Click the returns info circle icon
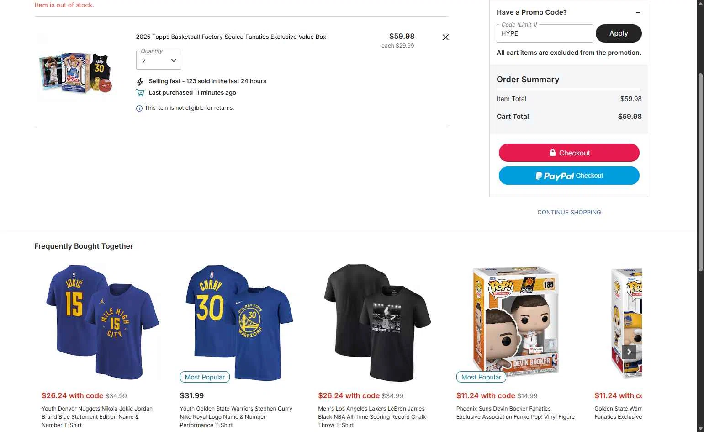 [139, 108]
